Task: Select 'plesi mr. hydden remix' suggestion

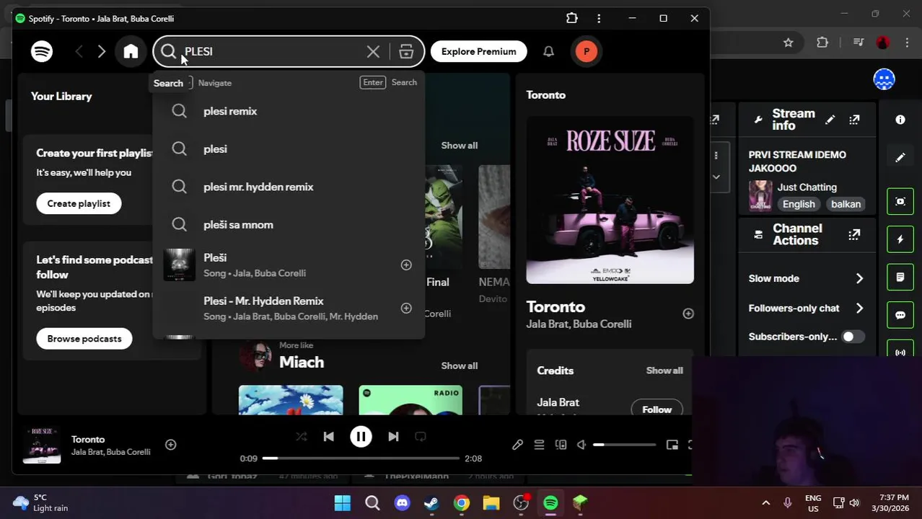Action: 289,187
